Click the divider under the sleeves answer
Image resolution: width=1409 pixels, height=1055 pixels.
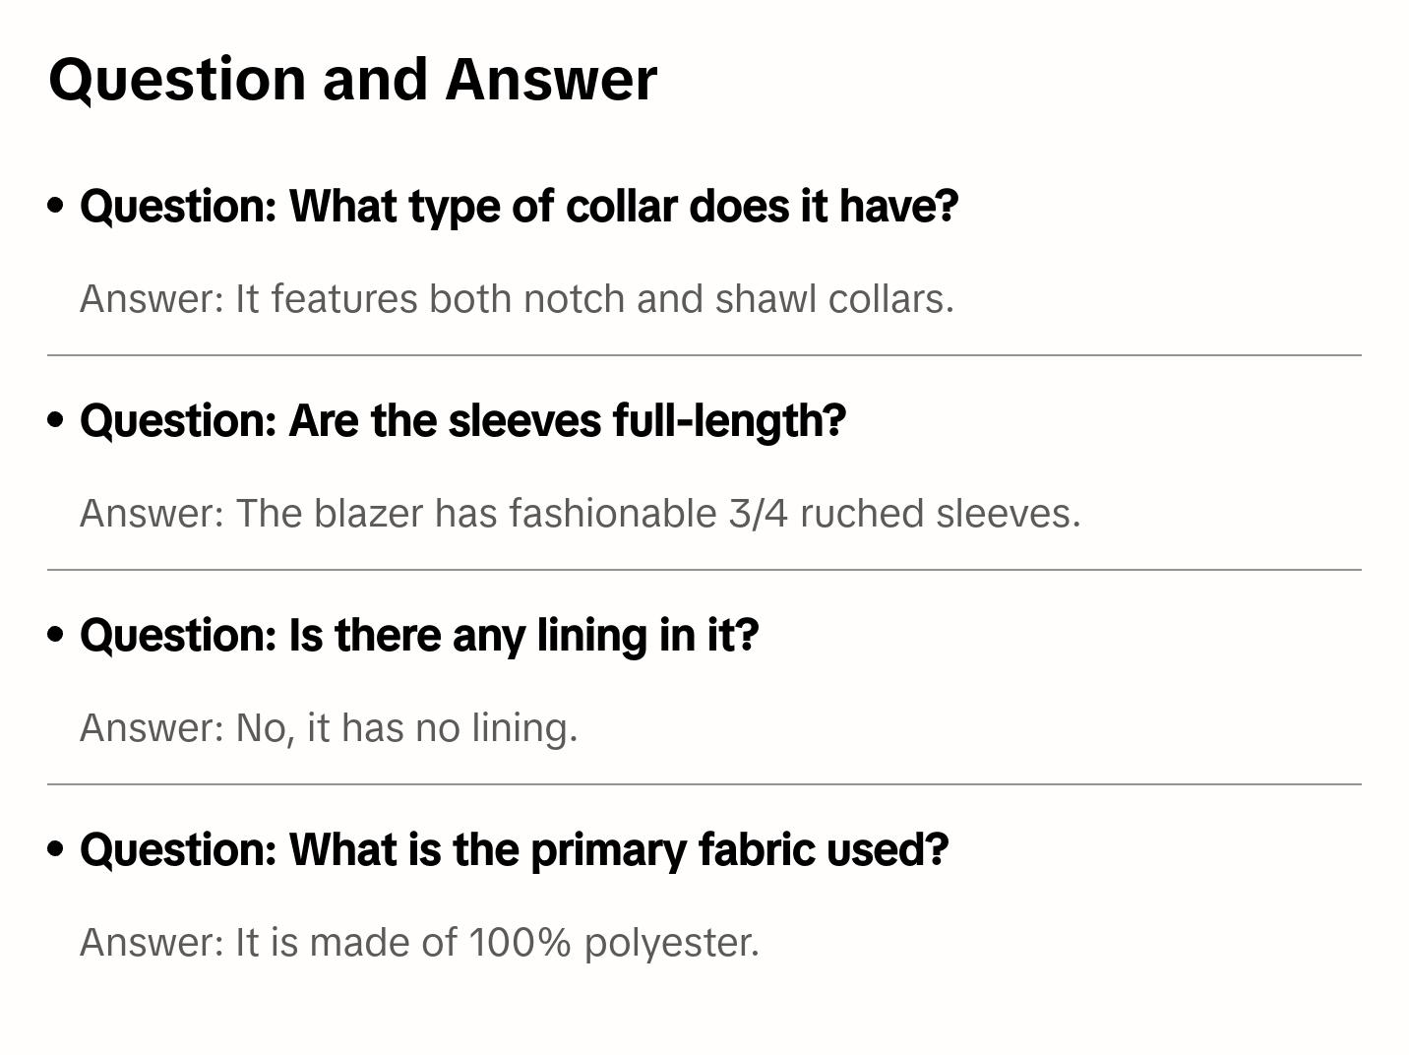[x=704, y=570]
